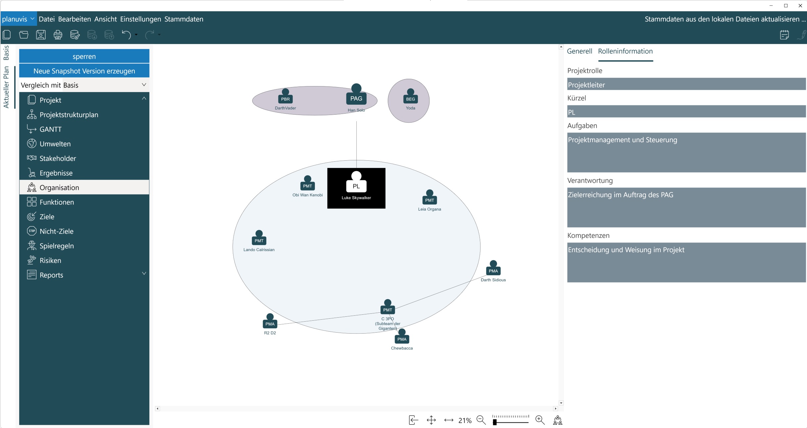The image size is (807, 428).
Task: Select the Luke Skywalker PL node
Action: [356, 188]
